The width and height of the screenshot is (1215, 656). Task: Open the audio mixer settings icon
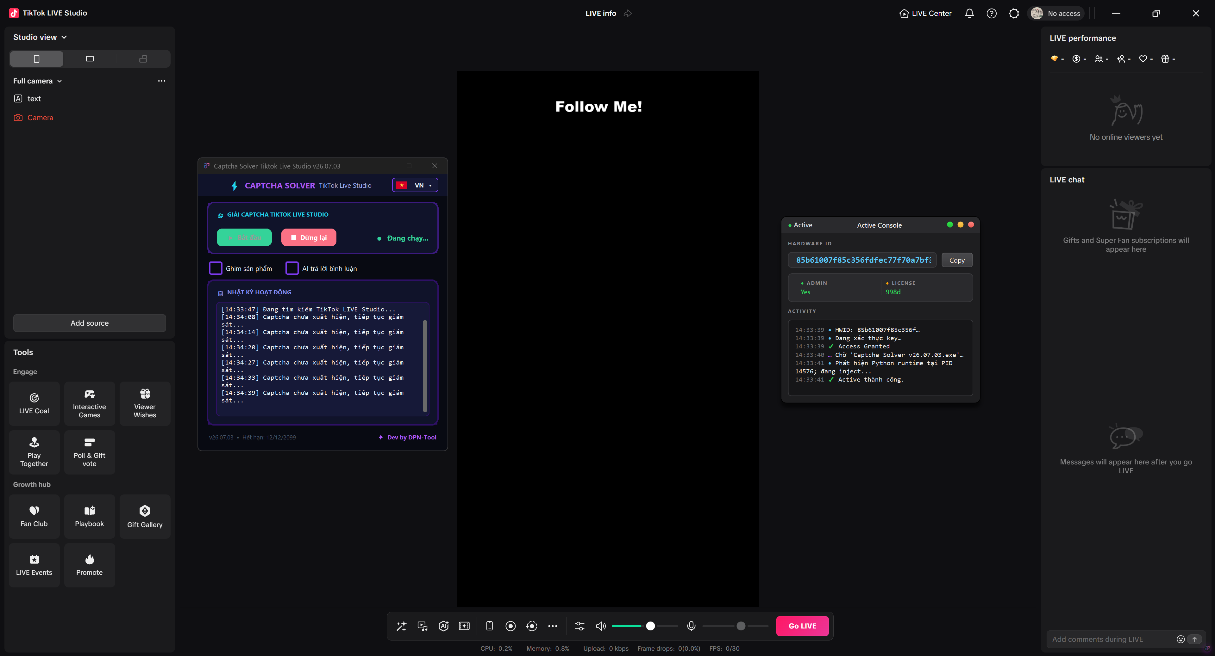pyautogui.click(x=580, y=626)
